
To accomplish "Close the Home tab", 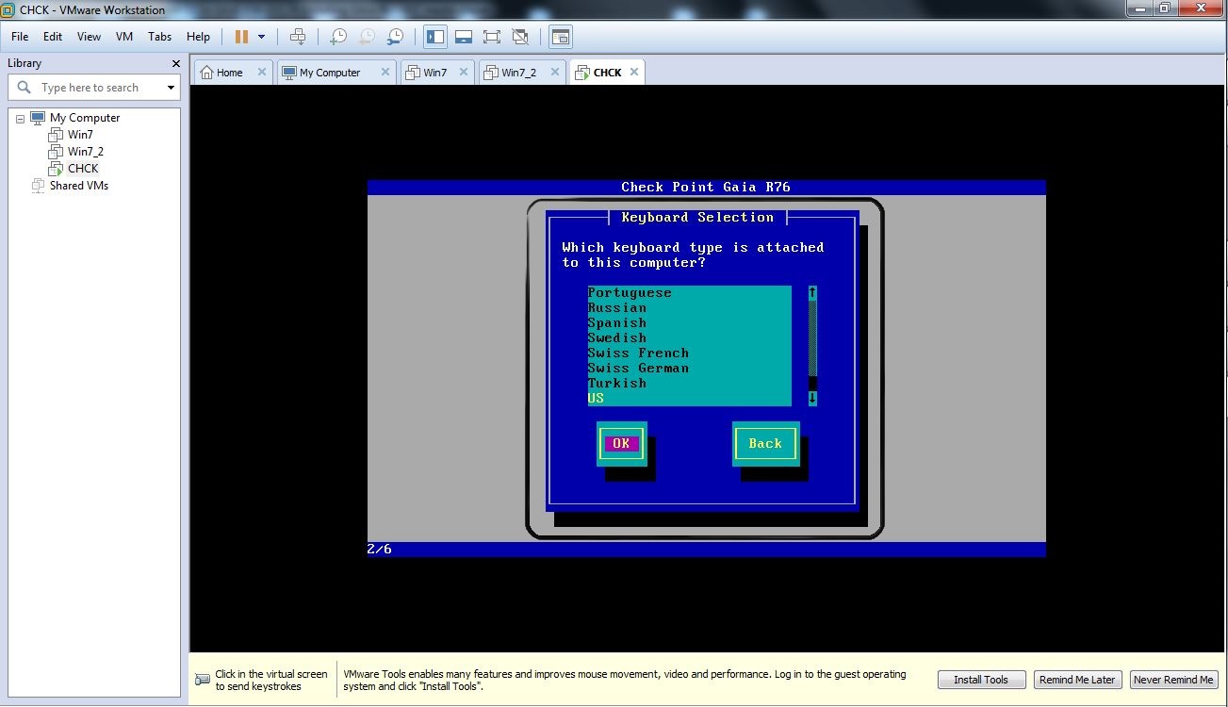I will (261, 72).
